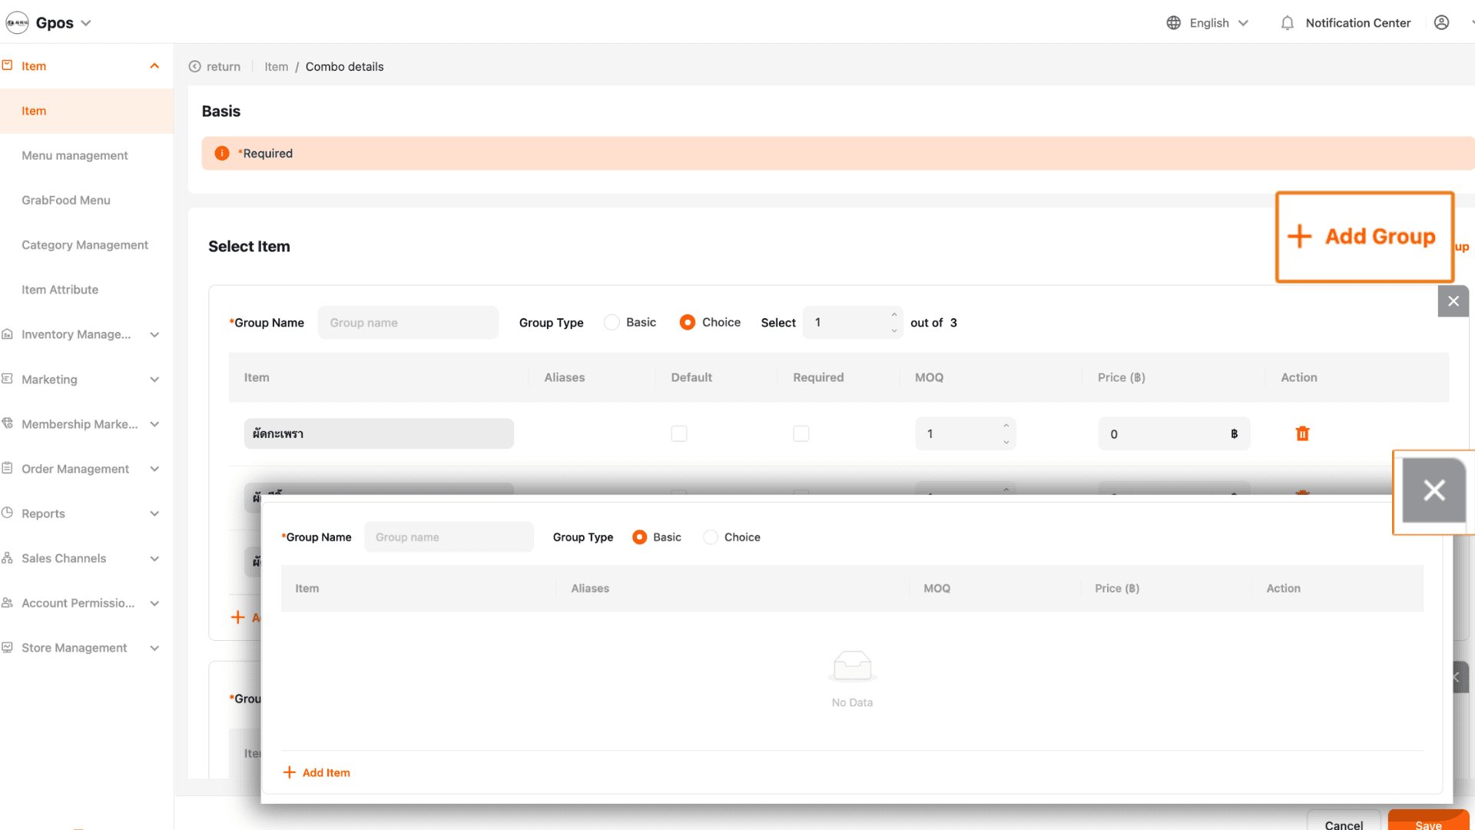Check the Default box for ผัดกะเพรา

click(x=679, y=433)
